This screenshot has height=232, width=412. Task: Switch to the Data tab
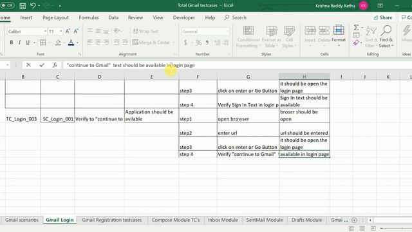tap(113, 17)
